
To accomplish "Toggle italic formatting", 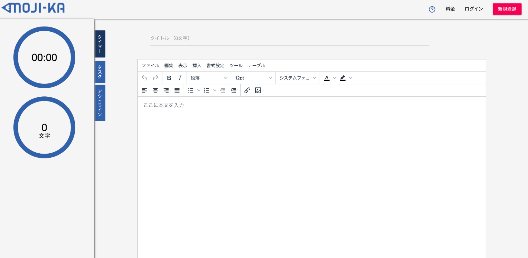I will [x=180, y=78].
